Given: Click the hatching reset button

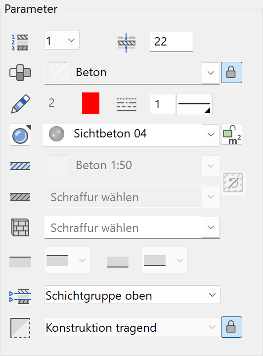Looking at the screenshot, I should [x=233, y=182].
